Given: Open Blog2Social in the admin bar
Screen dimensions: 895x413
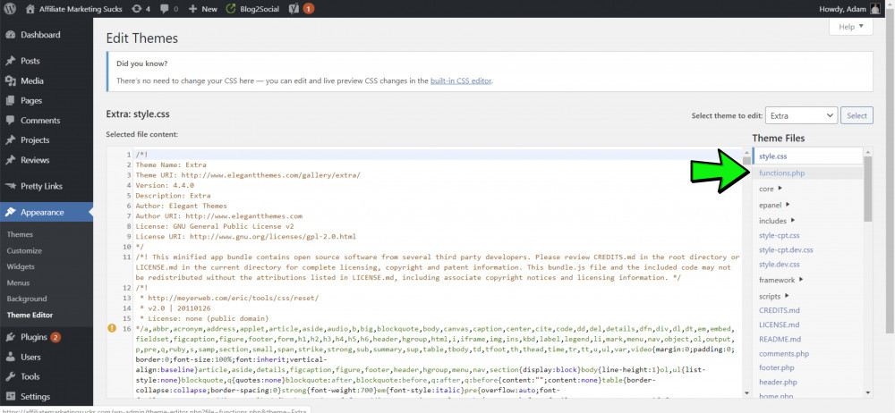Looking at the screenshot, I should click(x=252, y=9).
